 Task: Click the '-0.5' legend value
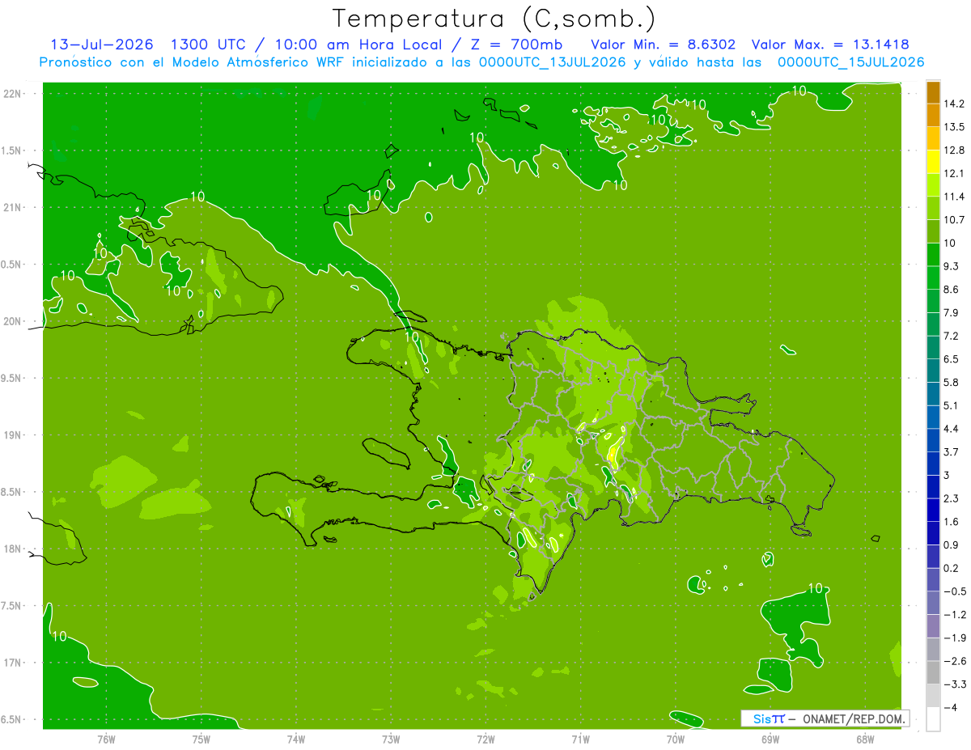click(x=954, y=591)
